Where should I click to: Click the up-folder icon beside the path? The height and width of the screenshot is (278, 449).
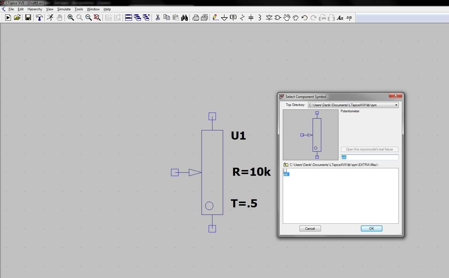tap(286, 165)
